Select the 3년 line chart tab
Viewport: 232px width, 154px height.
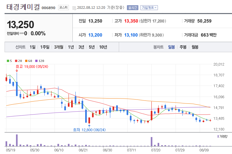tap(81, 47)
